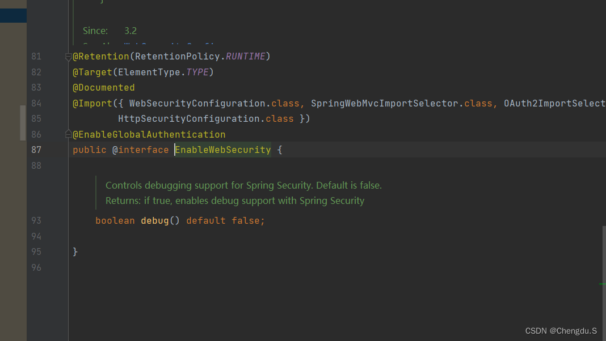Click line number 95 in the gutter
The height and width of the screenshot is (341, 606).
pos(36,252)
